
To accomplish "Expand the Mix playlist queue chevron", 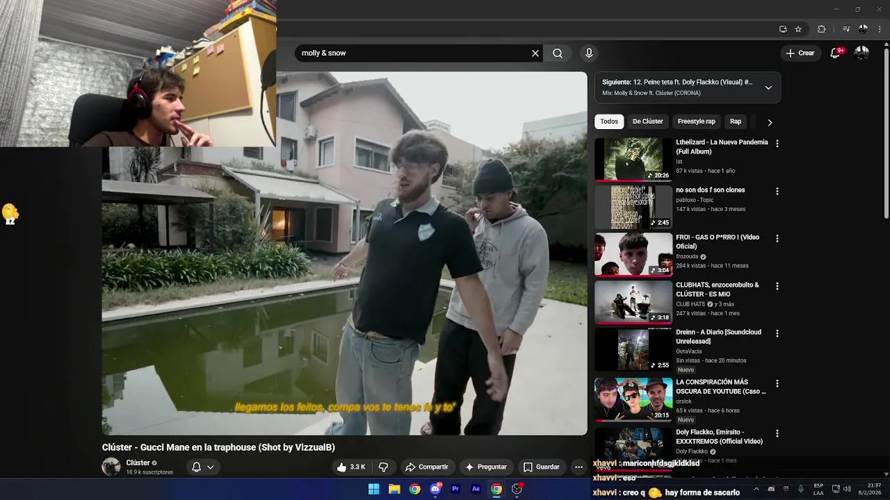I will 768,87.
